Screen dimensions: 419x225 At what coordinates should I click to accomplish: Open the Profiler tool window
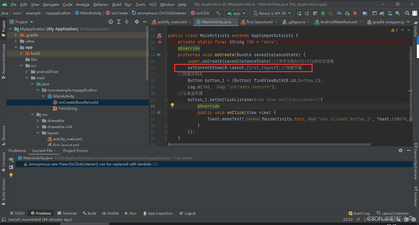point(110,213)
